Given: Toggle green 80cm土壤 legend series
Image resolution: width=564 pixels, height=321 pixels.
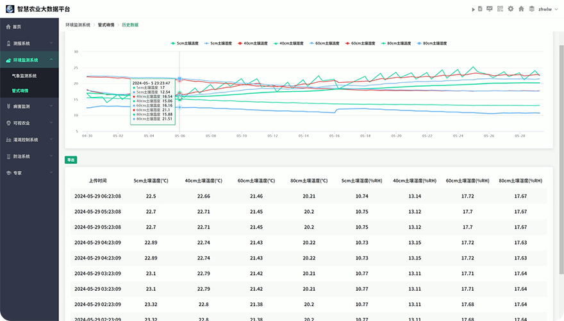Looking at the screenshot, I should [x=396, y=43].
